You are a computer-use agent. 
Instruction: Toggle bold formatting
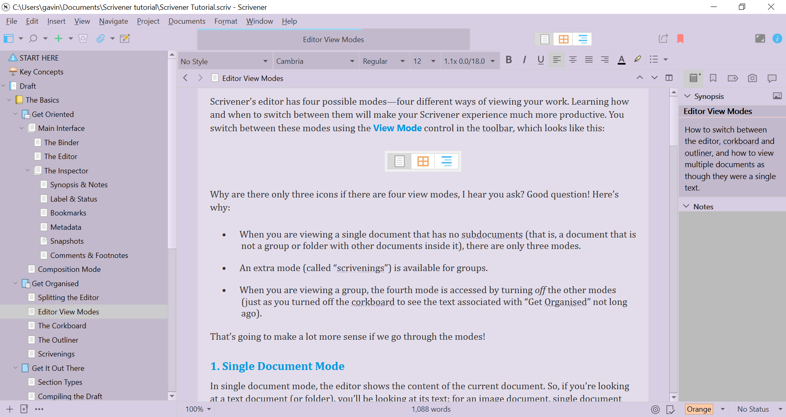pos(509,60)
